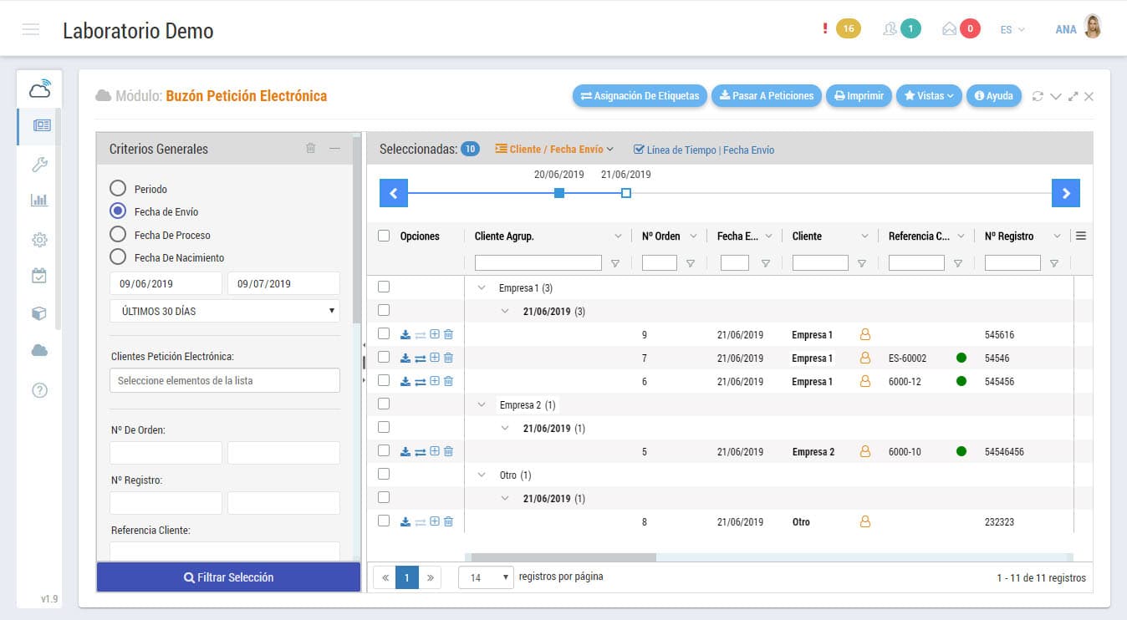The image size is (1127, 620).
Task: Click filter funnel for Nº Orden column
Action: (x=691, y=263)
